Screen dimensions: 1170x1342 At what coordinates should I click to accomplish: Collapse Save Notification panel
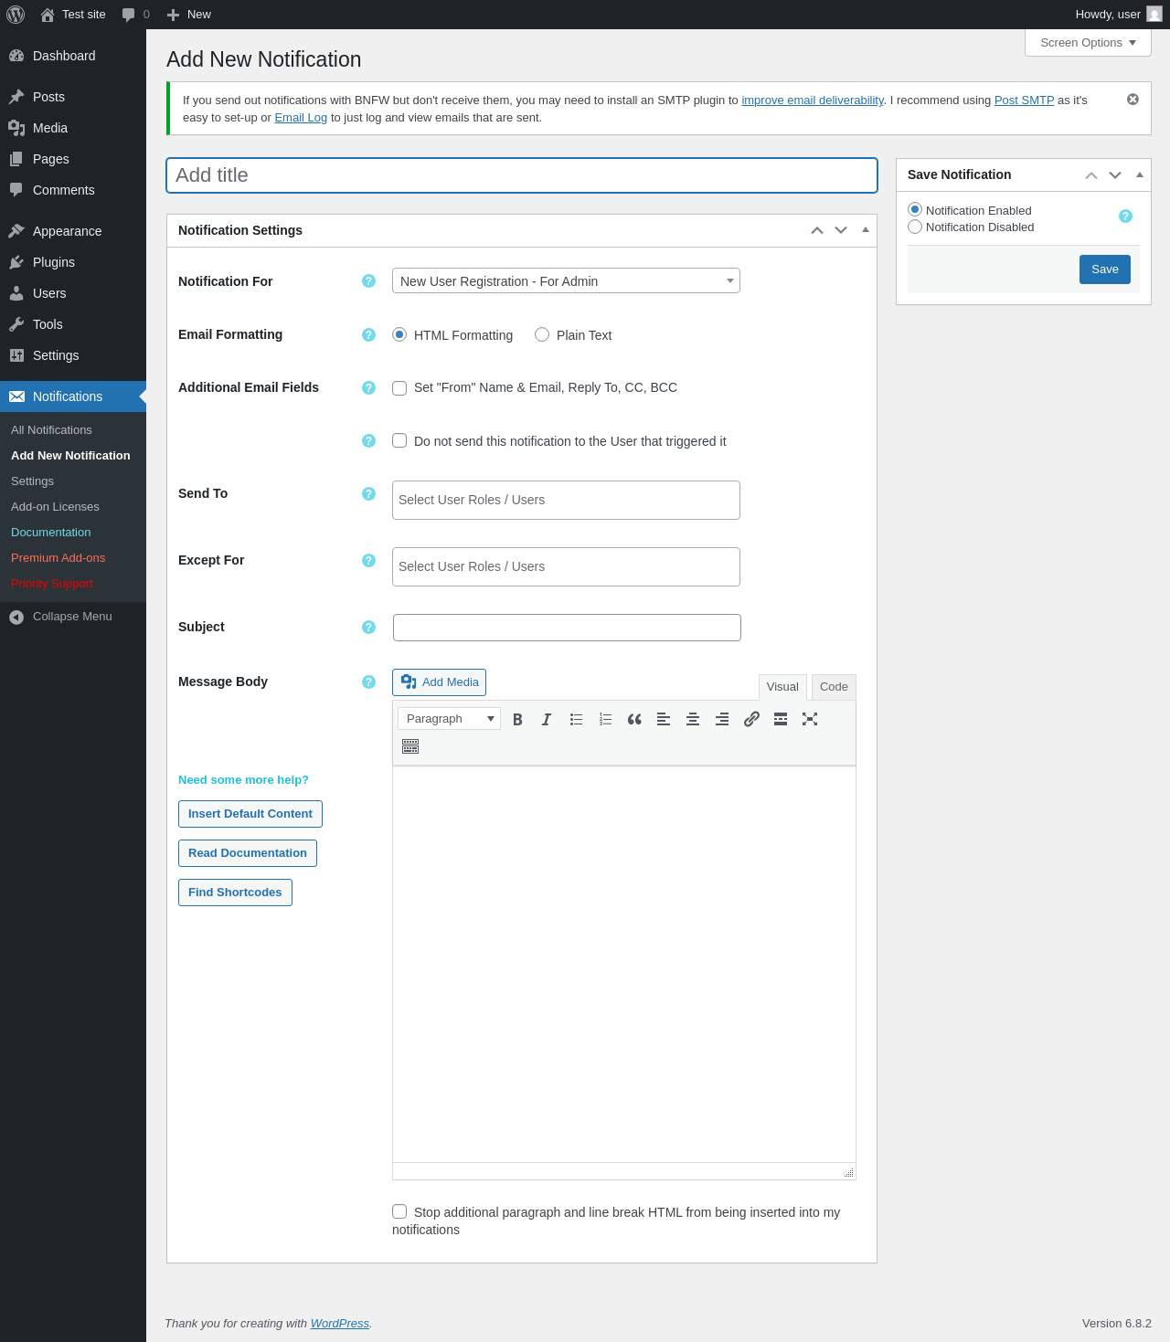(1140, 174)
